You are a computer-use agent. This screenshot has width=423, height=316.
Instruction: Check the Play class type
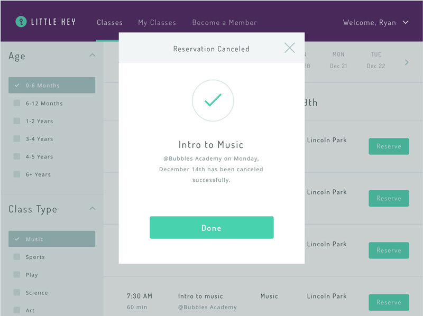click(x=17, y=274)
